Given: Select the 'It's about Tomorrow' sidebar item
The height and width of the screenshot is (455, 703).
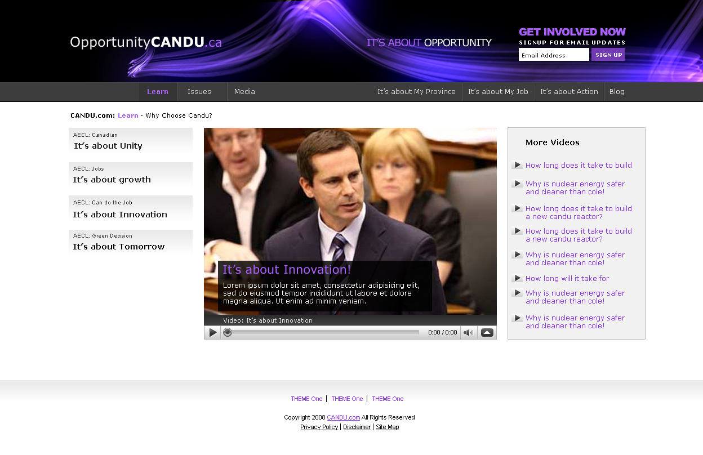Looking at the screenshot, I should 131,243.
